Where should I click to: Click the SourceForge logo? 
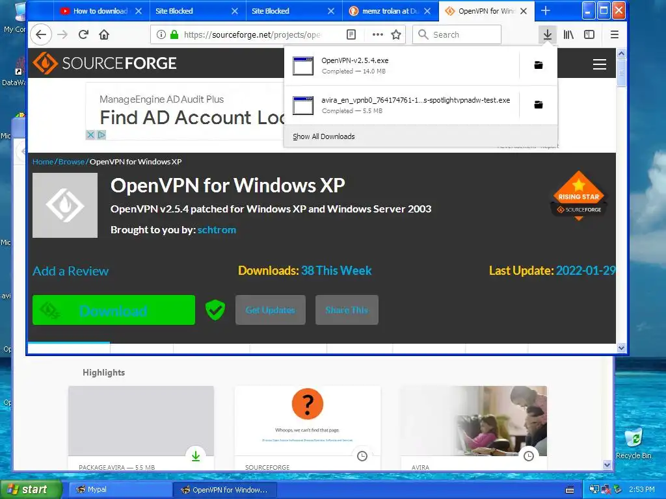[x=105, y=63]
